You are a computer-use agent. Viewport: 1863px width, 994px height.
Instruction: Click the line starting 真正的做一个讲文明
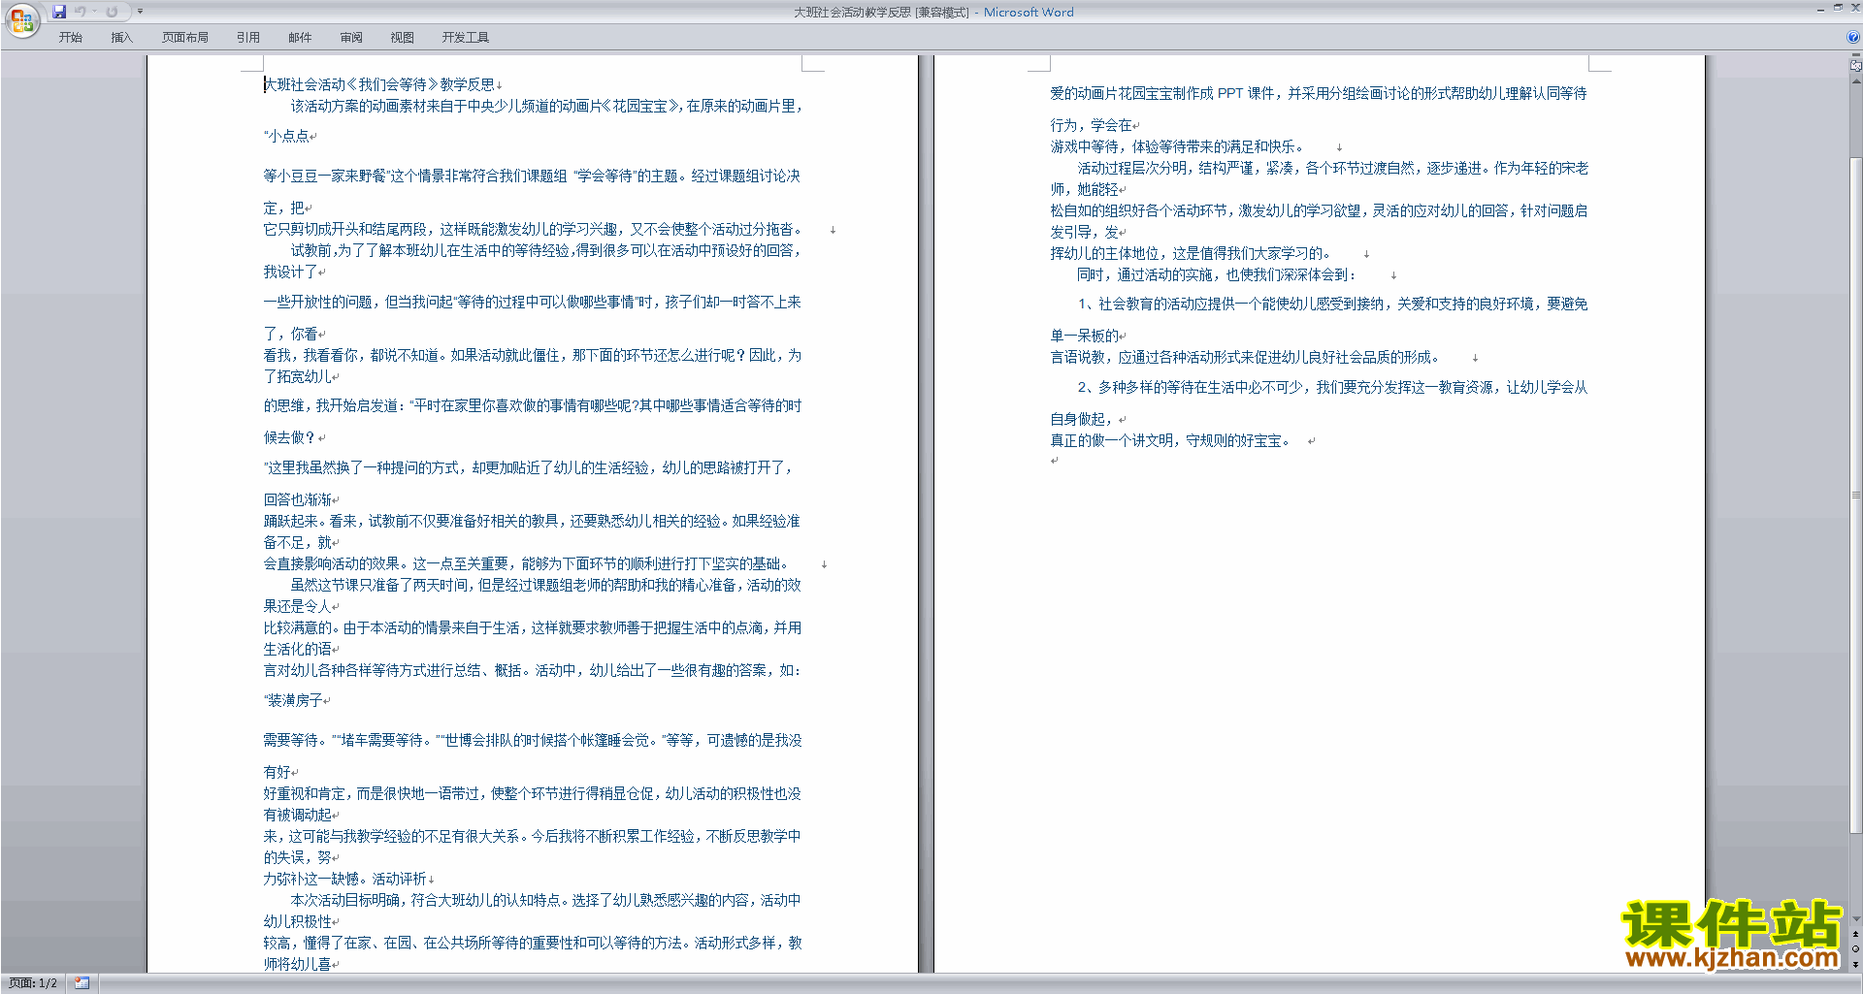pos(1170,441)
